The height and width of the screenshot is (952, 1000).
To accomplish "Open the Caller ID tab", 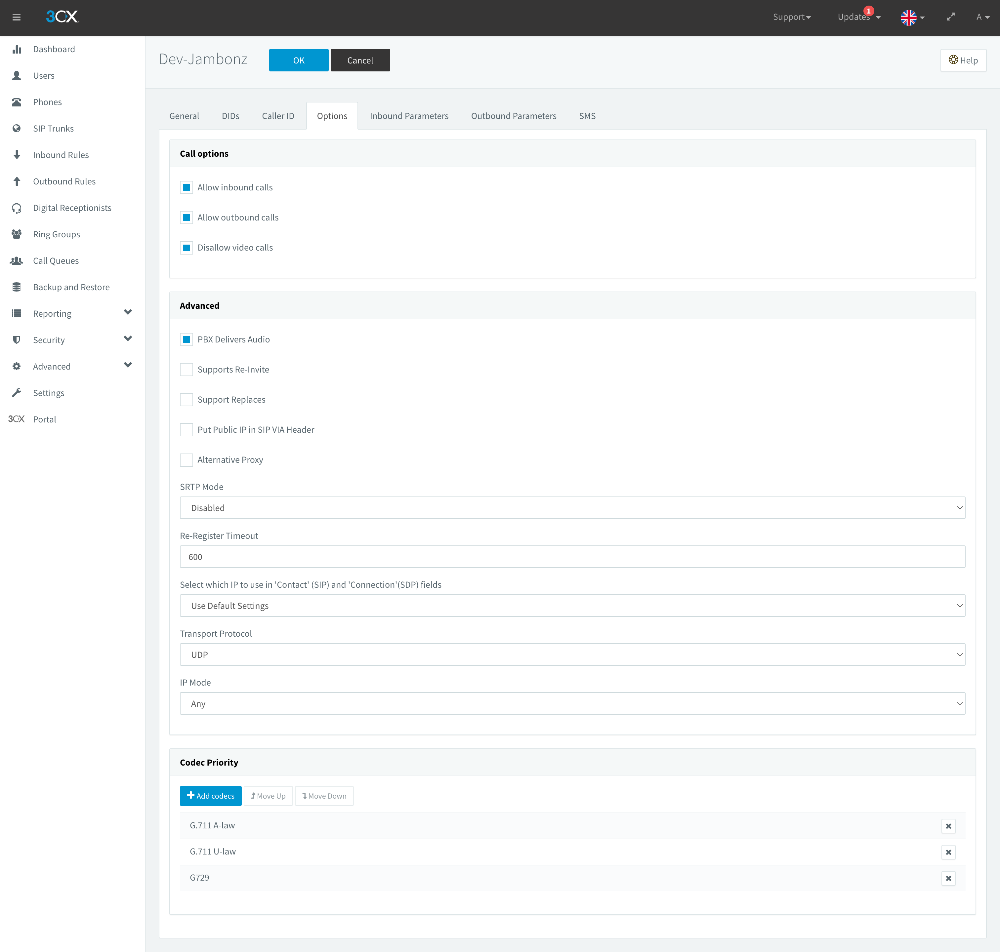I will click(x=278, y=116).
